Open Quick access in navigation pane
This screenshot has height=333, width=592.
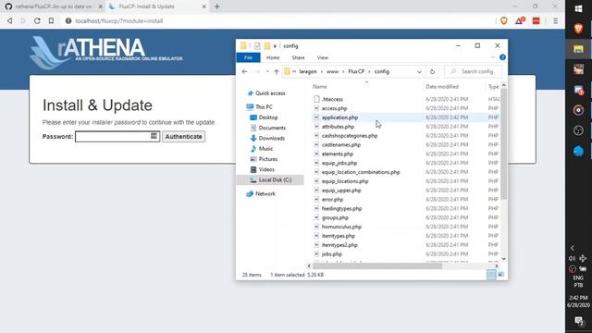click(270, 93)
